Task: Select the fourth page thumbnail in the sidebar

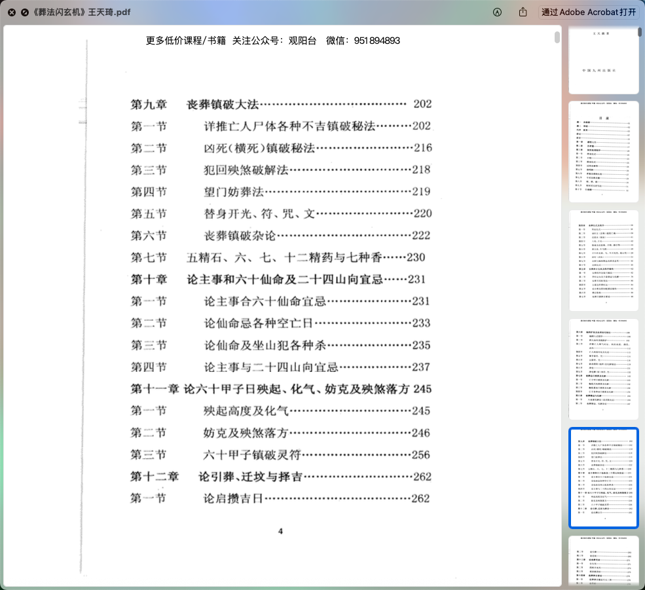Action: point(604,369)
